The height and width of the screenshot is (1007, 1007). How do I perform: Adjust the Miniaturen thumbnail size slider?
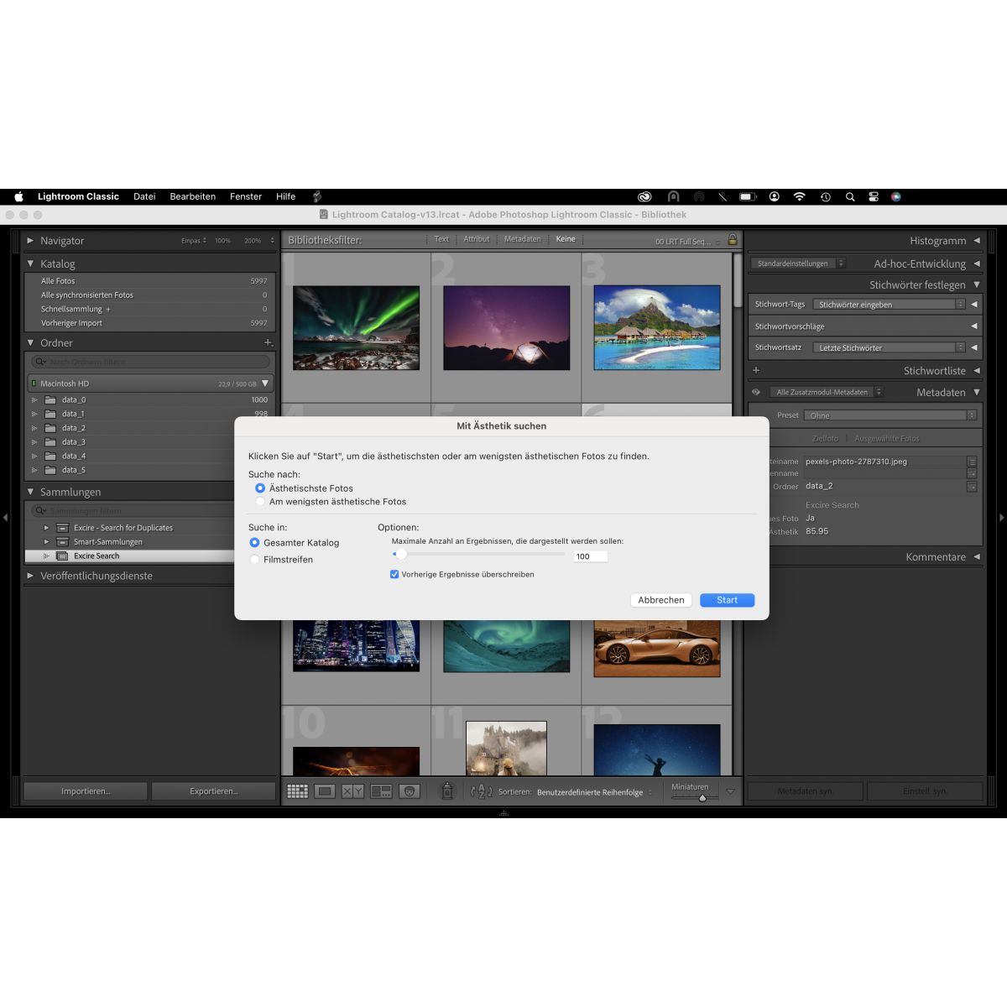click(702, 797)
